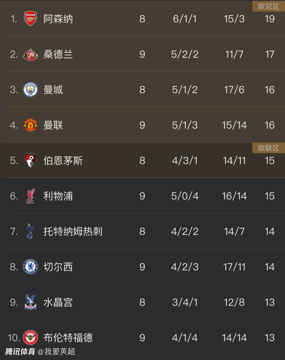Select team name 布伦特福德
Screen dimensions: 285x360
pyautogui.click(x=68, y=338)
